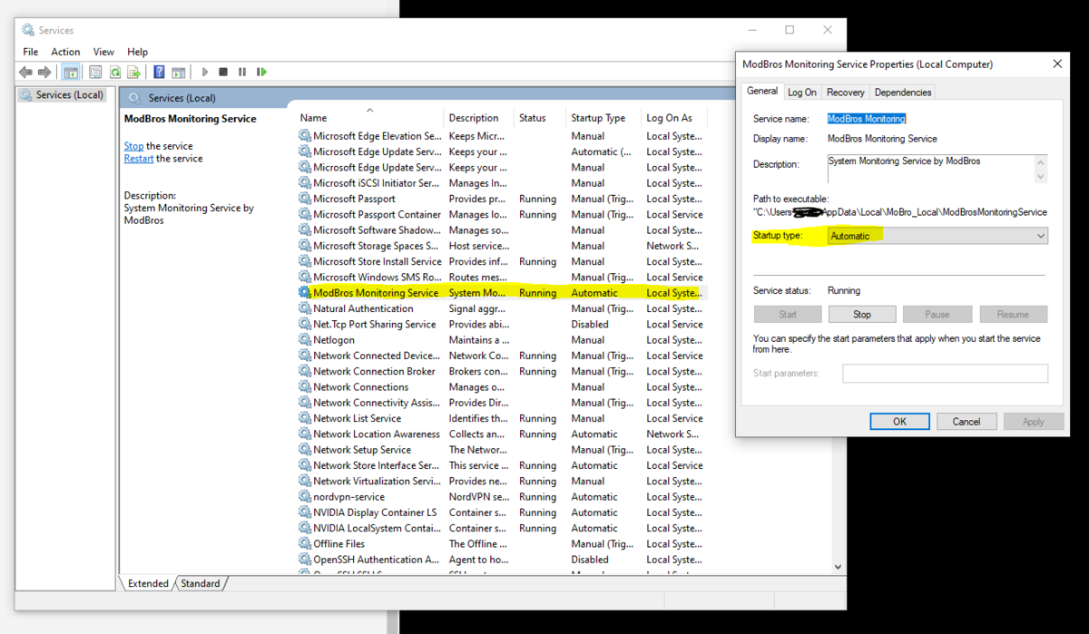Open the View menu
The image size is (1089, 634).
point(103,52)
